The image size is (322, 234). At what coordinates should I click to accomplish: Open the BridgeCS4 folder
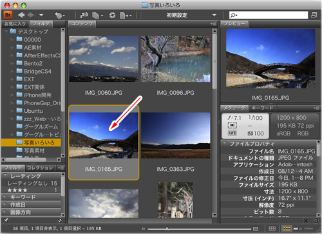[34, 72]
